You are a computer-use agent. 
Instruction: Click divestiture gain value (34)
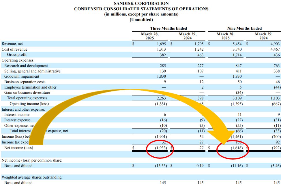(x=239, y=93)
